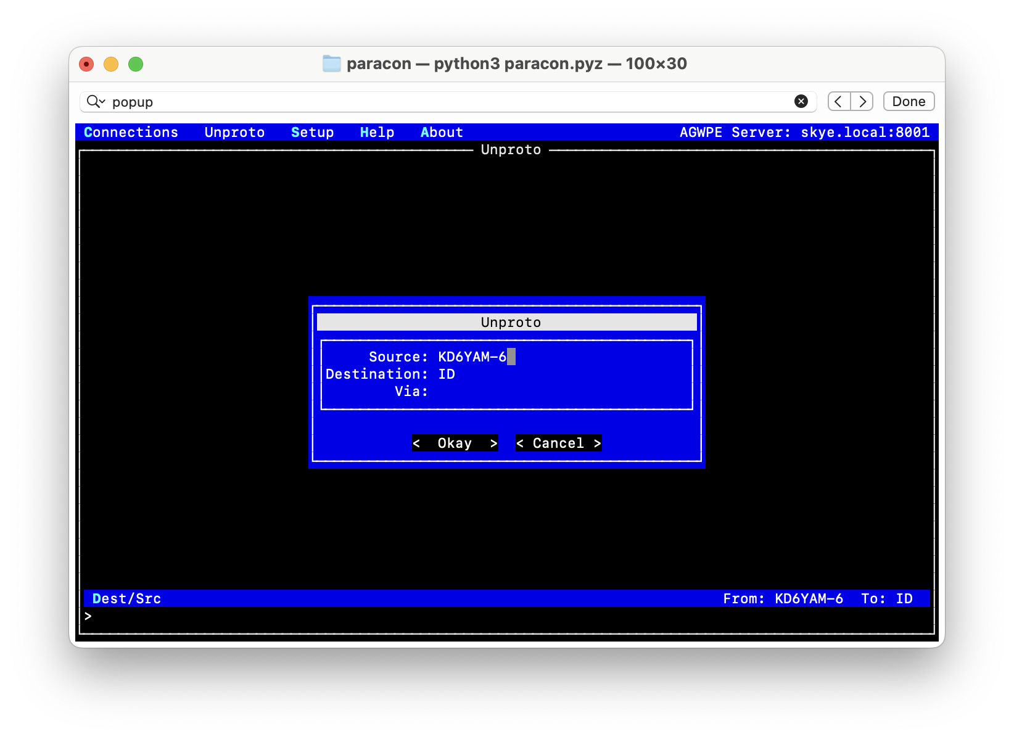Screen dimensions: 1014x739
Task: Close the terminal window with red button
Action: coord(86,64)
